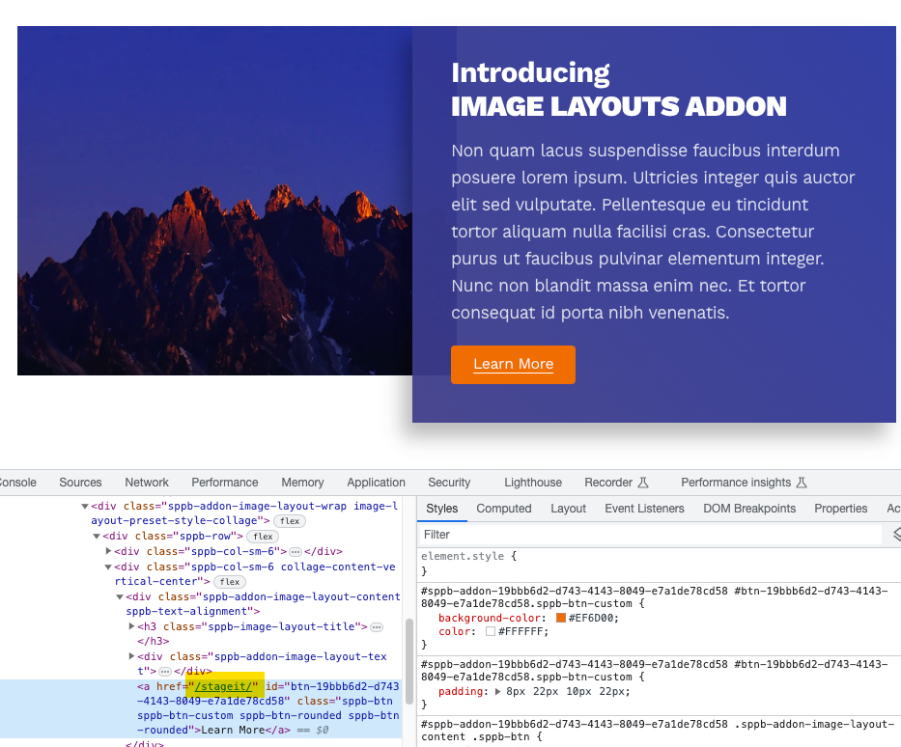Collapse the sppb-row div node
The height and width of the screenshot is (747, 901).
tap(97, 537)
